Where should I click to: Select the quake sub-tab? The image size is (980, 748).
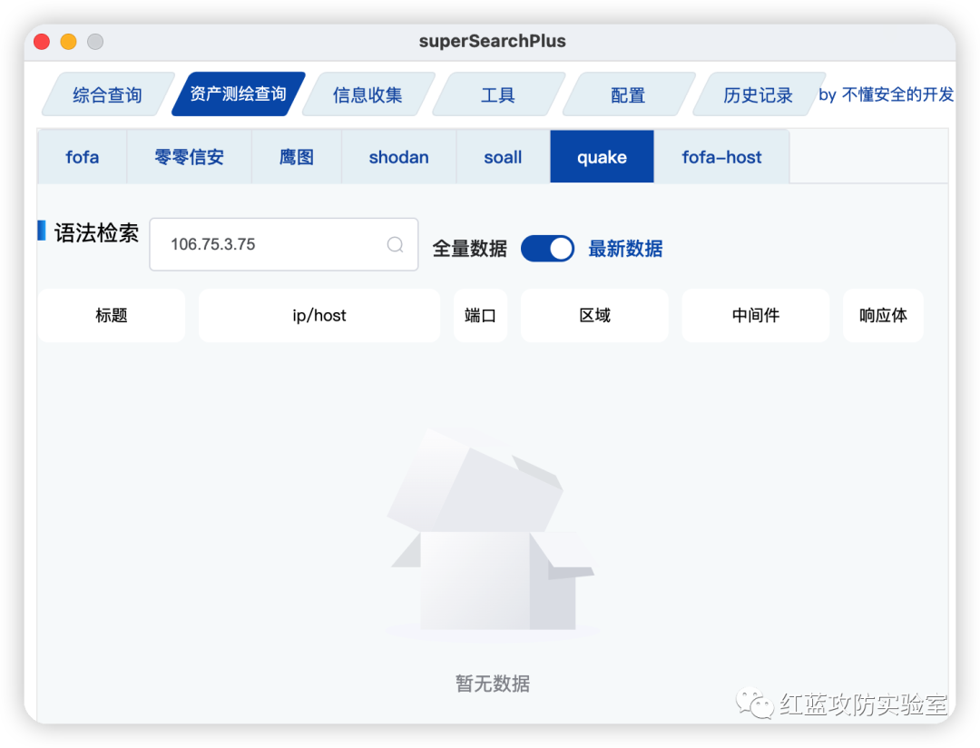(602, 157)
